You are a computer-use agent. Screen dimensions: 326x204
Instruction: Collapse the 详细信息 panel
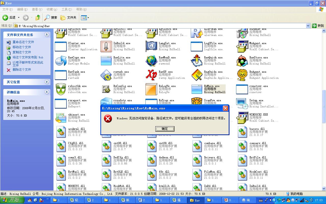point(47,92)
